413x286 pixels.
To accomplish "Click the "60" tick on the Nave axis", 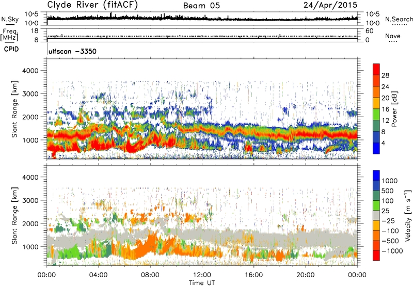I will [x=370, y=31].
